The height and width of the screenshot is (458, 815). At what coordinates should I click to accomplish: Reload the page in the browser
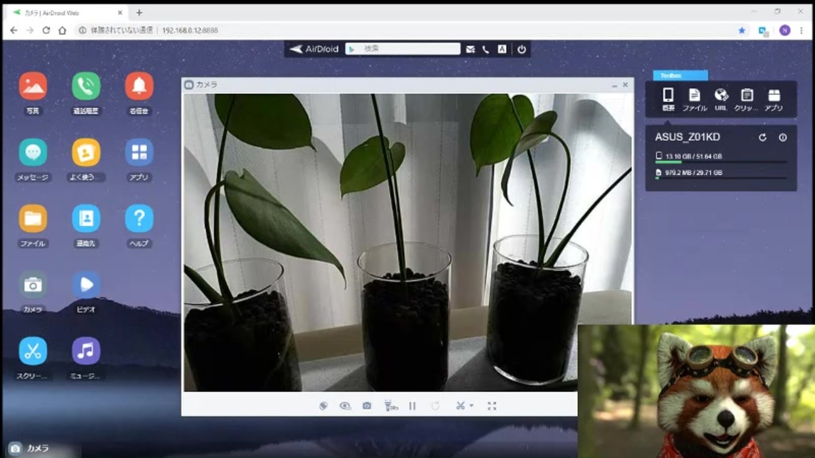[x=46, y=30]
